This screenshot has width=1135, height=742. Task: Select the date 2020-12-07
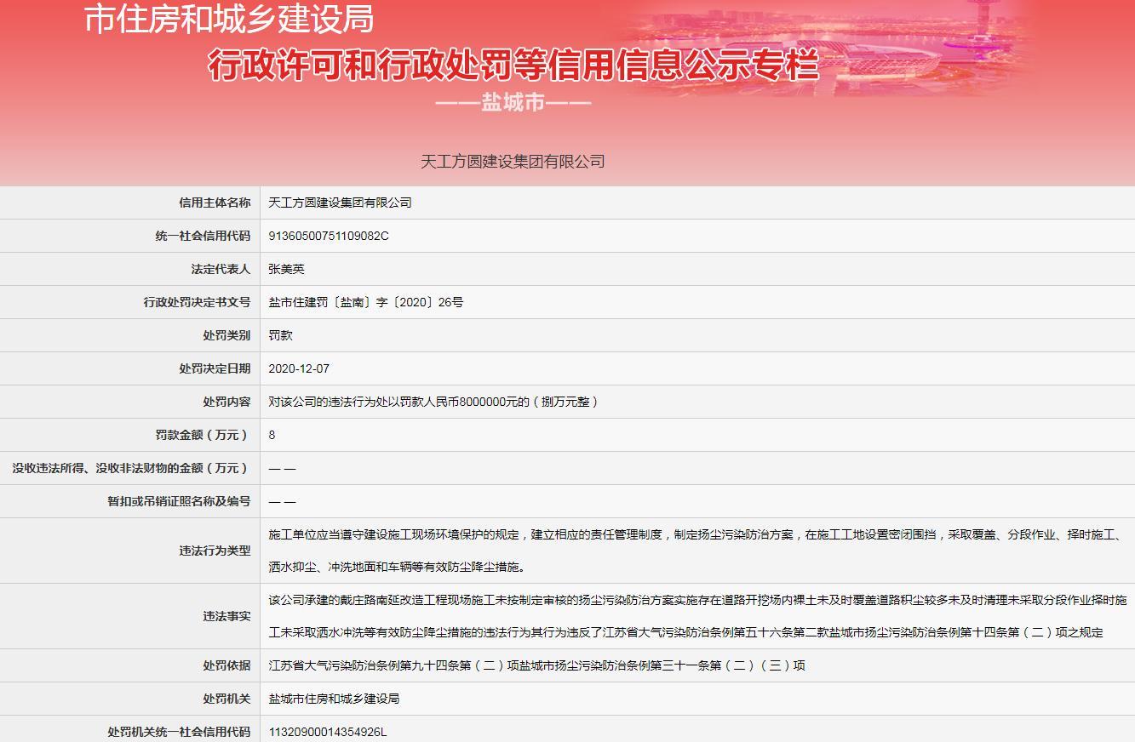click(x=299, y=368)
